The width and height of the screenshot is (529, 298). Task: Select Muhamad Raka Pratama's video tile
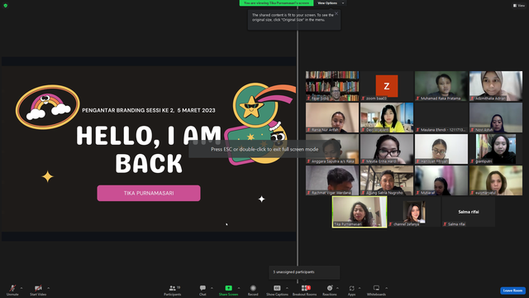point(441,86)
